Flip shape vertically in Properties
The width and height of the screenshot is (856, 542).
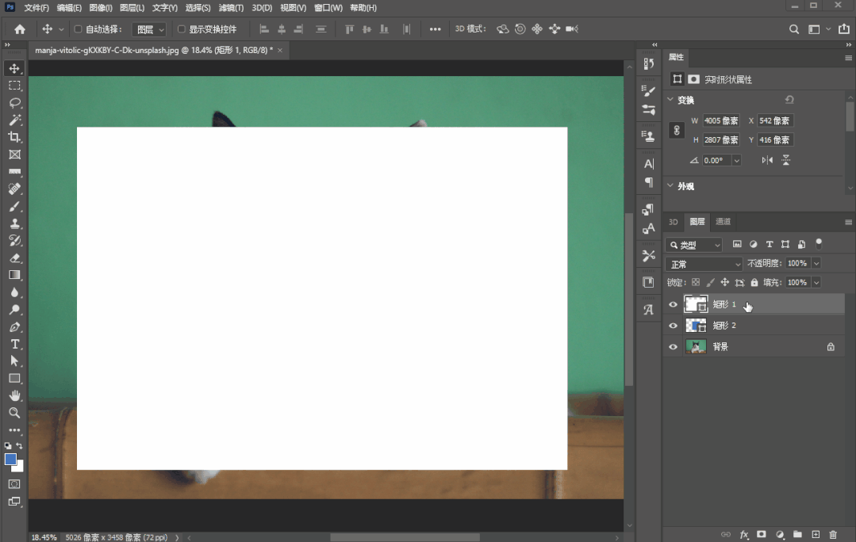786,160
